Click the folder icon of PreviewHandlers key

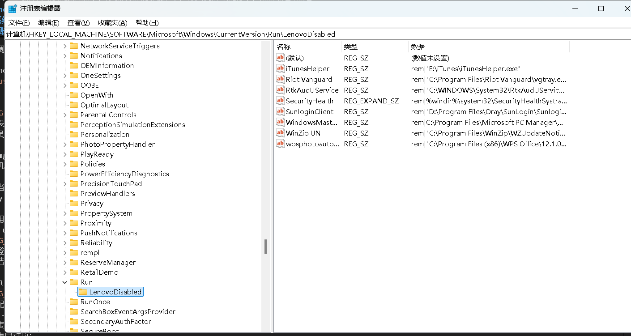click(73, 193)
